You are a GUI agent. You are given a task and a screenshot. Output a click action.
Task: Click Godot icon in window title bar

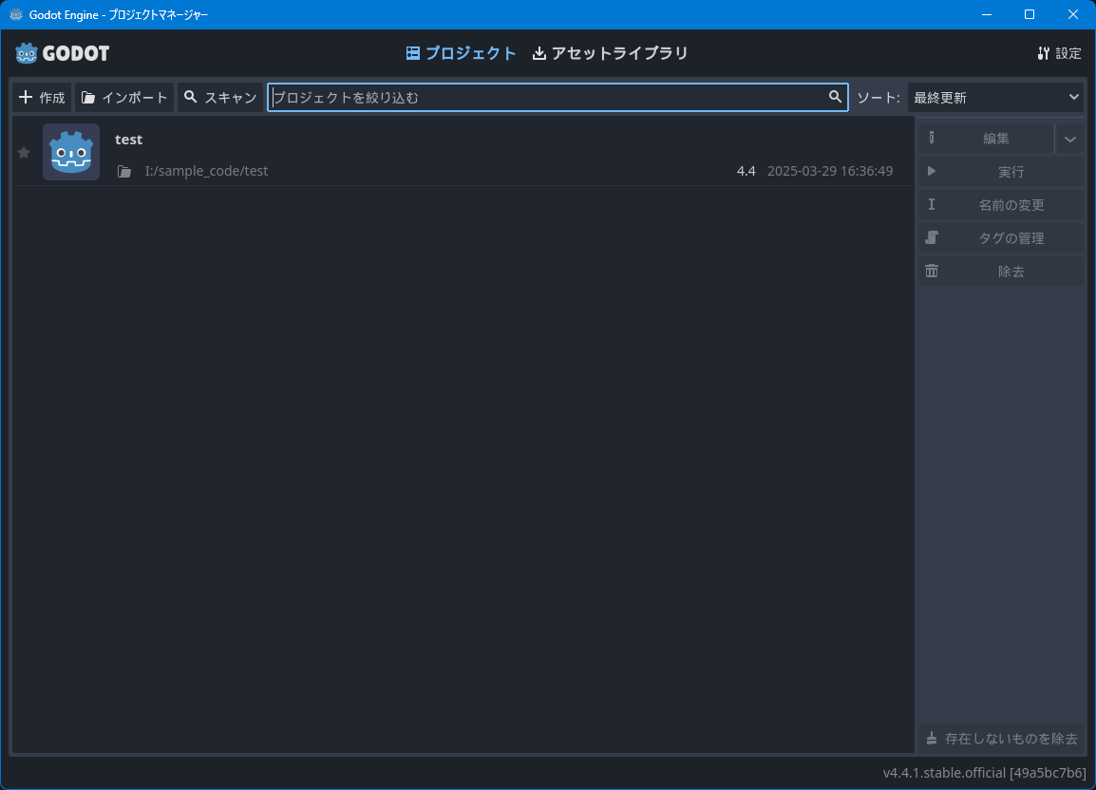tap(16, 14)
